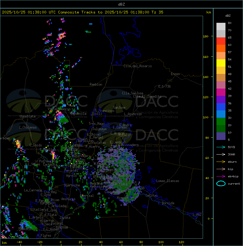Select the 'C_Guido' map label

coord(36,145)
